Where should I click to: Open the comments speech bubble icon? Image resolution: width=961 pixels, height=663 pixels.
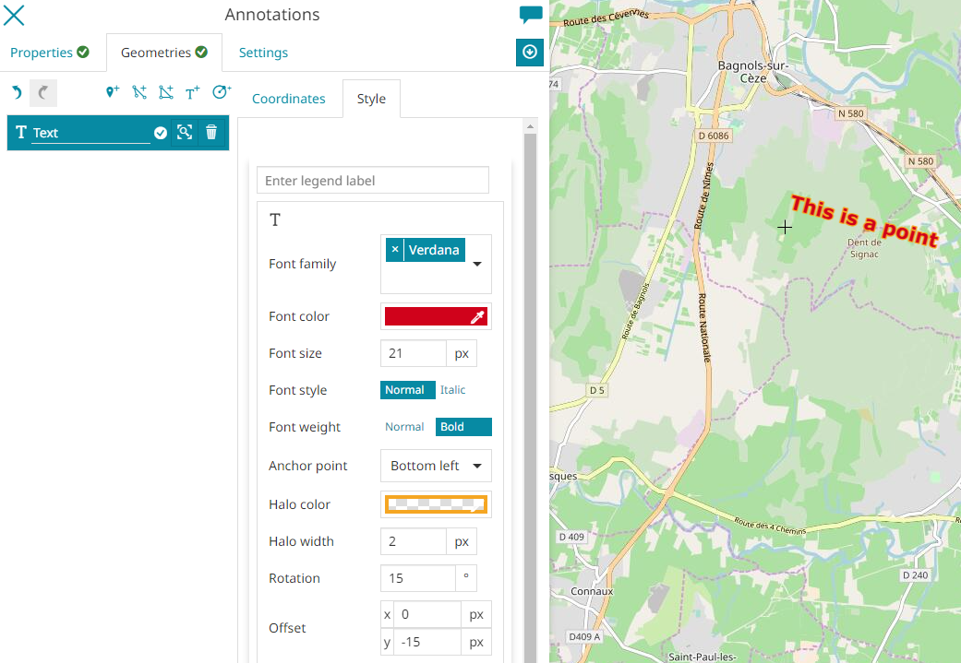(531, 15)
